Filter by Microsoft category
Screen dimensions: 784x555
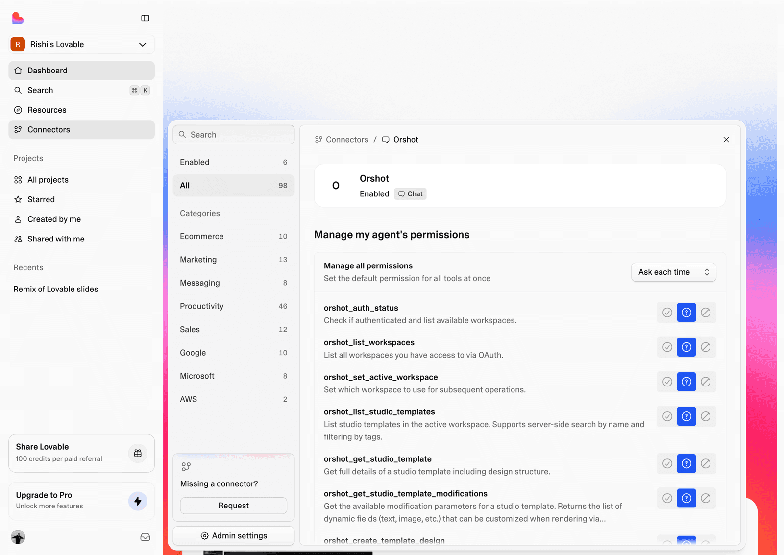tap(234, 376)
